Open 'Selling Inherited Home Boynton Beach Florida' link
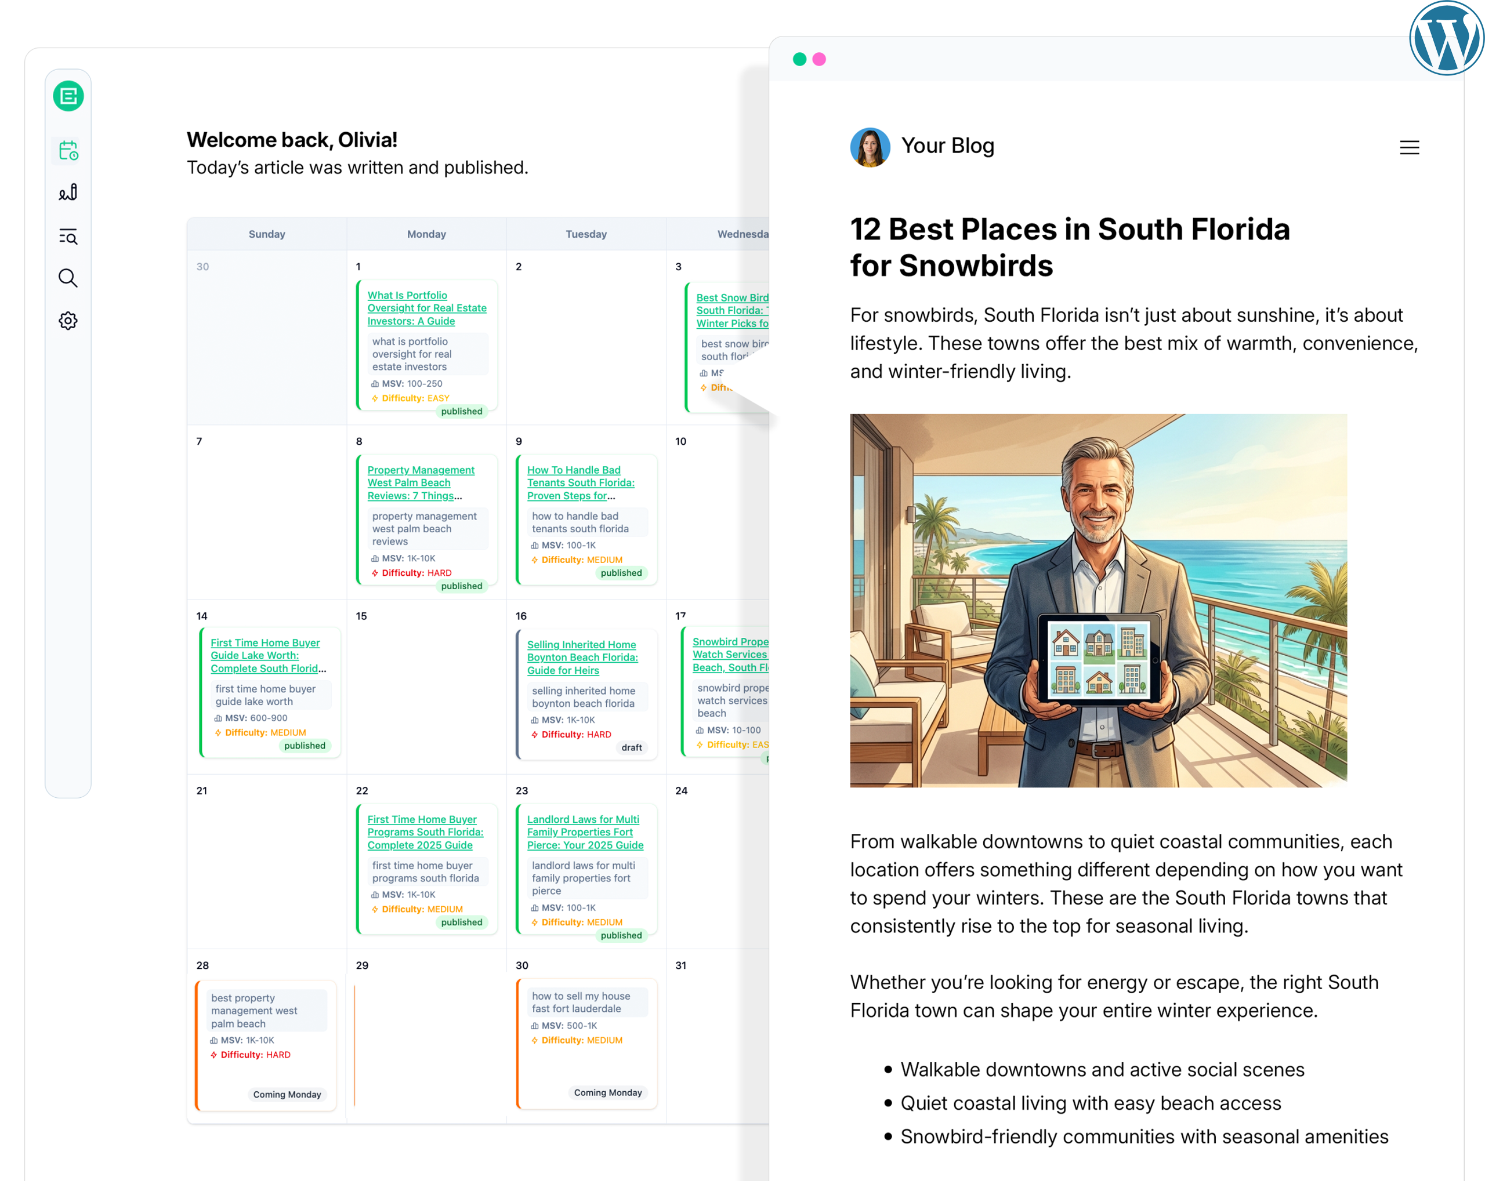The height and width of the screenshot is (1184, 1485). pos(583,658)
